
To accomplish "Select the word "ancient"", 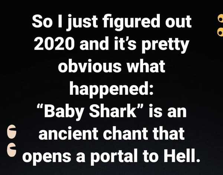I will (68, 133).
